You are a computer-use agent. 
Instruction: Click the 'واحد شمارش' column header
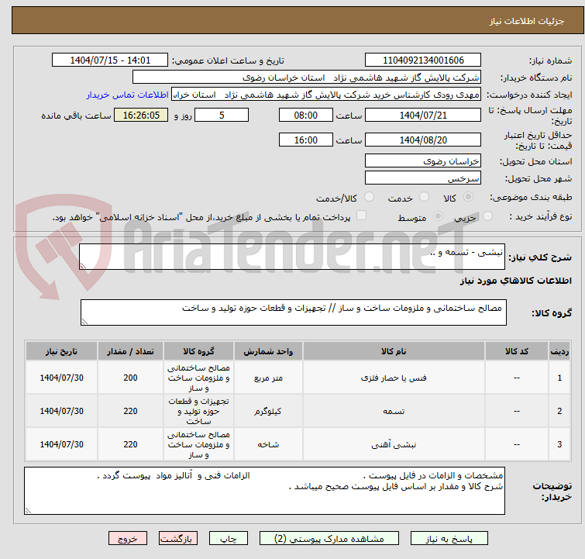(268, 351)
